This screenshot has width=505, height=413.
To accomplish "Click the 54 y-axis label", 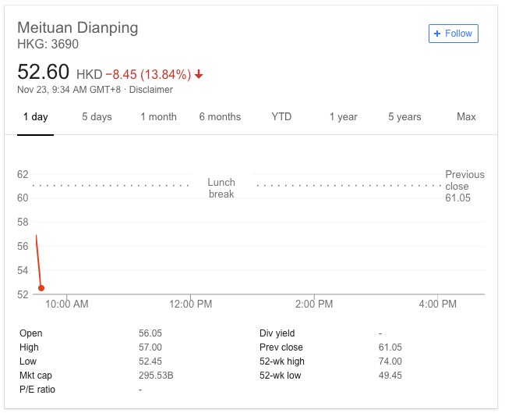I will [x=23, y=270].
